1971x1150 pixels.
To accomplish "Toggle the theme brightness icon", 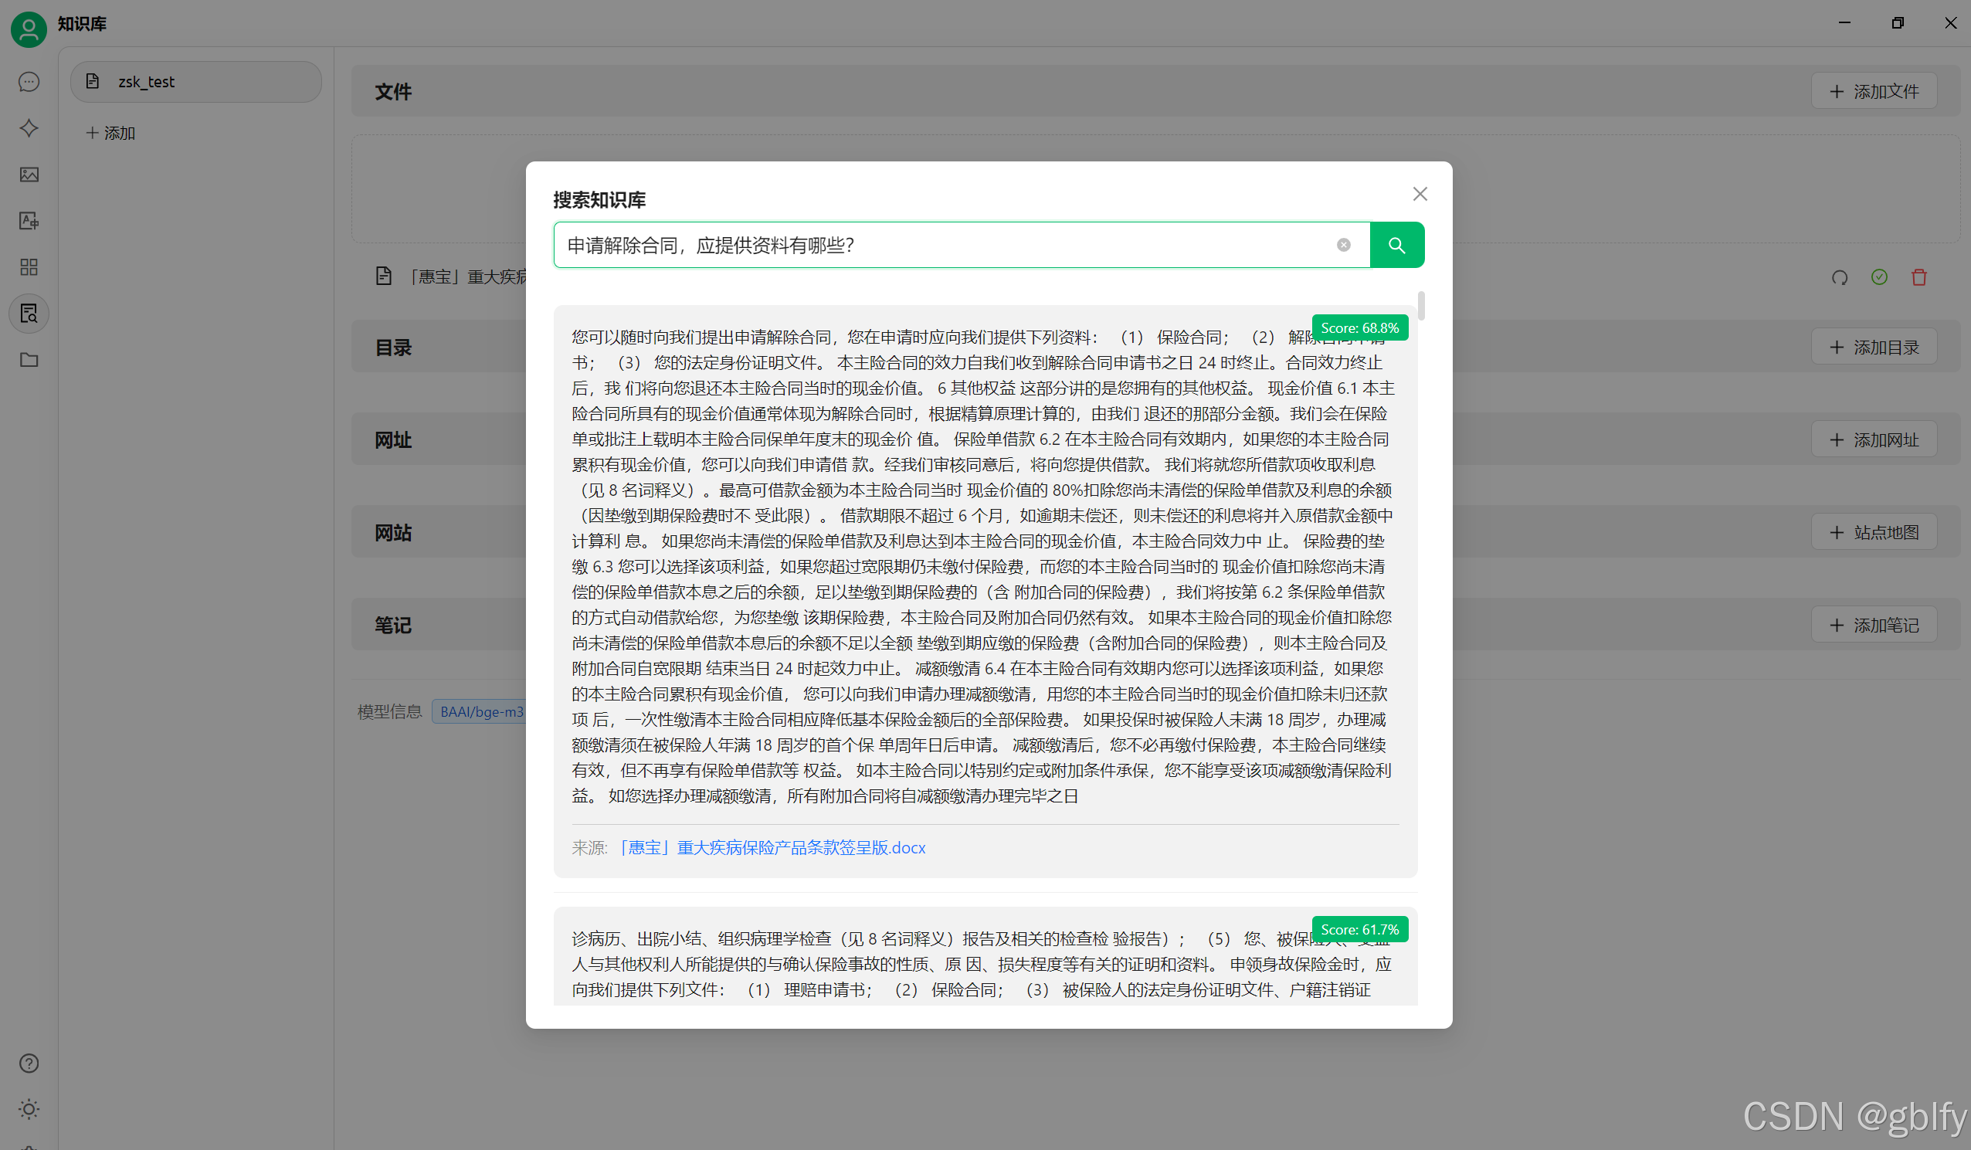I will (29, 1108).
